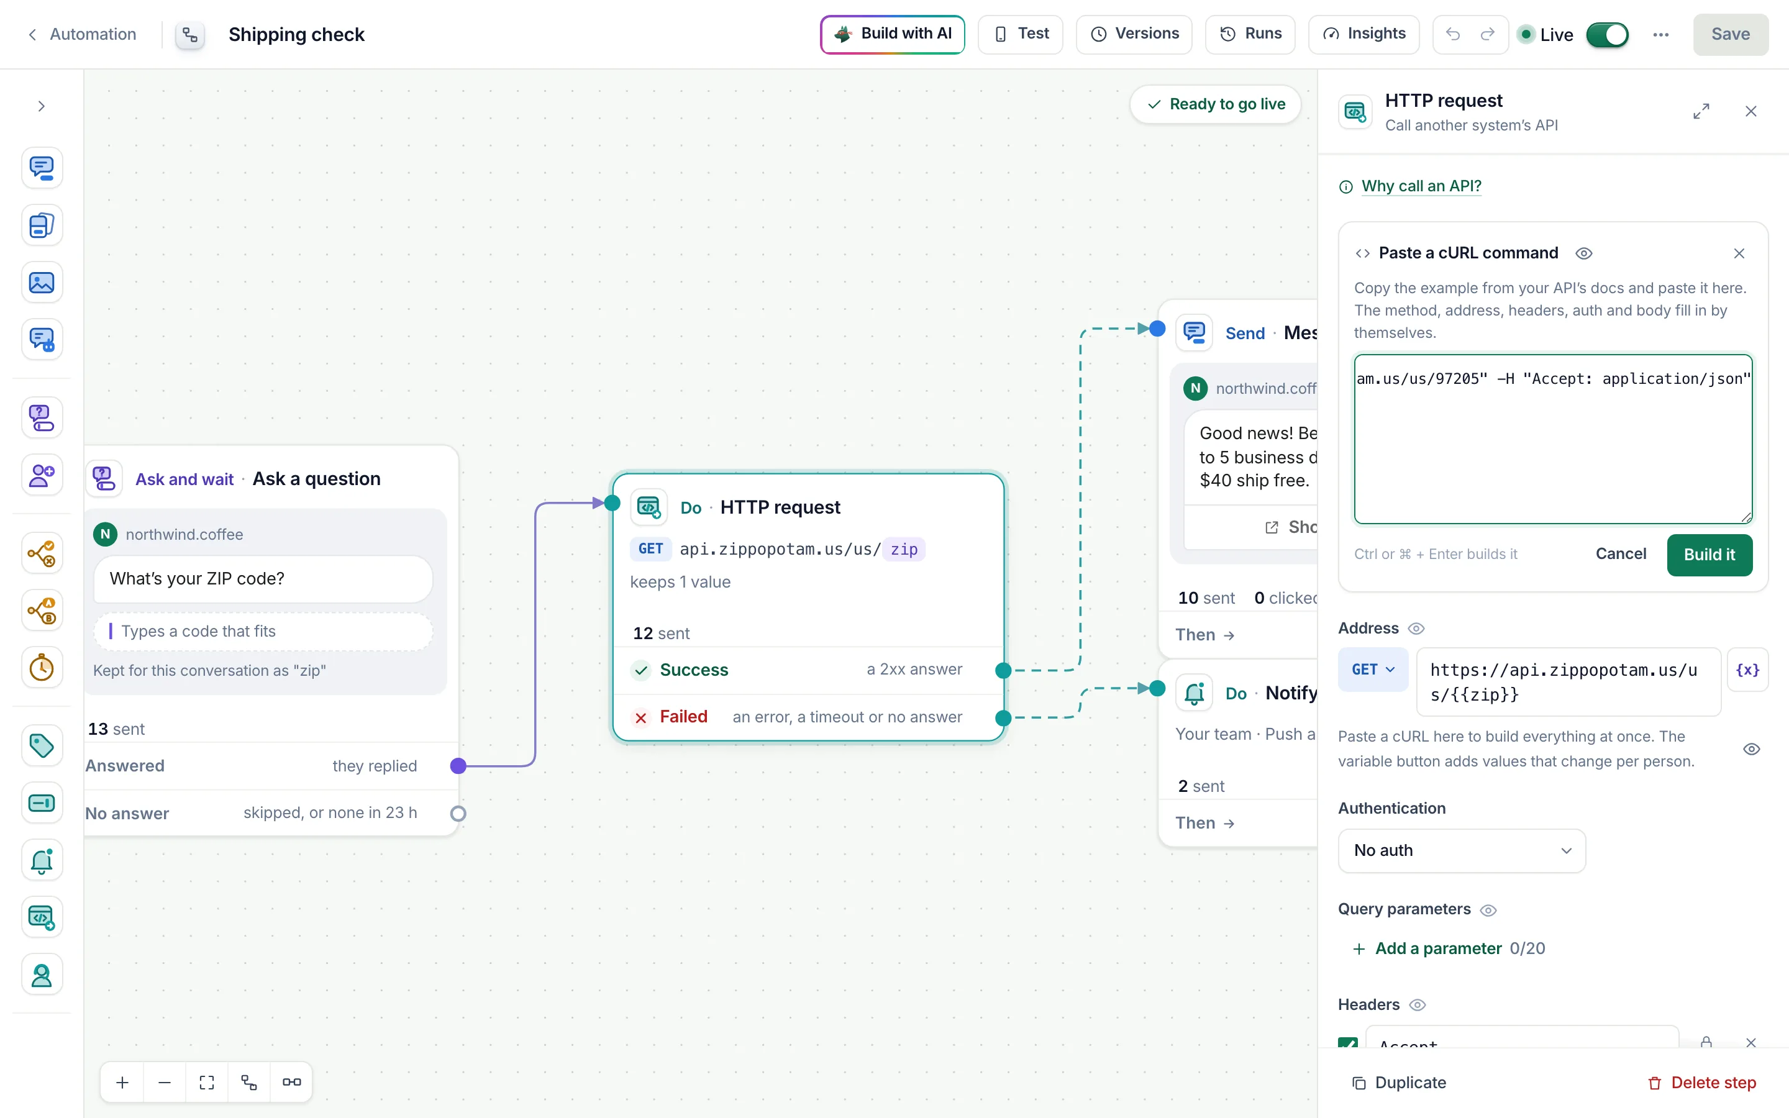
Task: Open the Runs tab
Action: point(1250,34)
